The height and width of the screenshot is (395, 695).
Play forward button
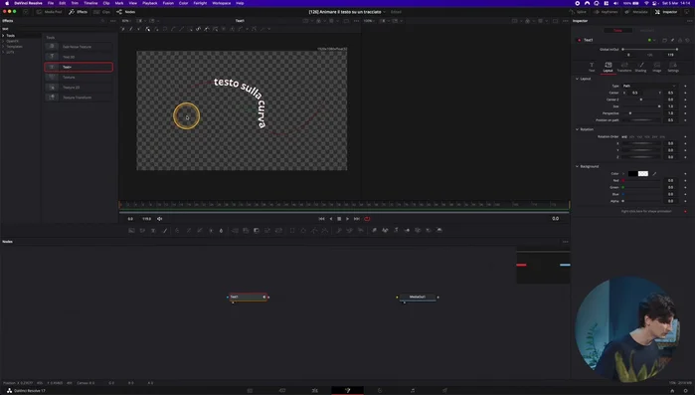348,219
